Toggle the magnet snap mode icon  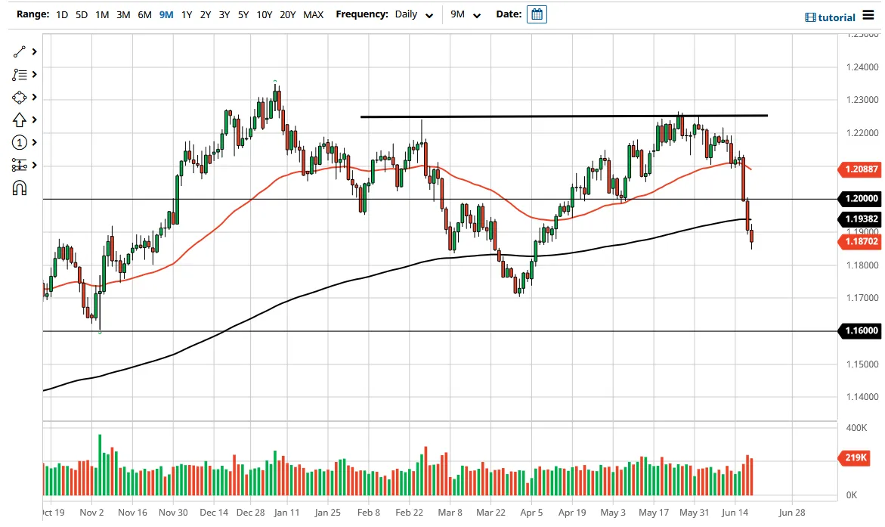pos(19,188)
